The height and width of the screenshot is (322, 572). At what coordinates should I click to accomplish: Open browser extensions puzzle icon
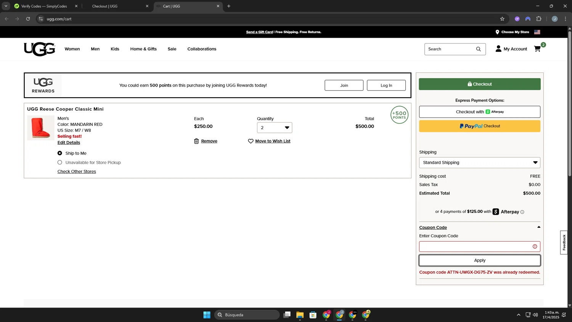pos(539,19)
